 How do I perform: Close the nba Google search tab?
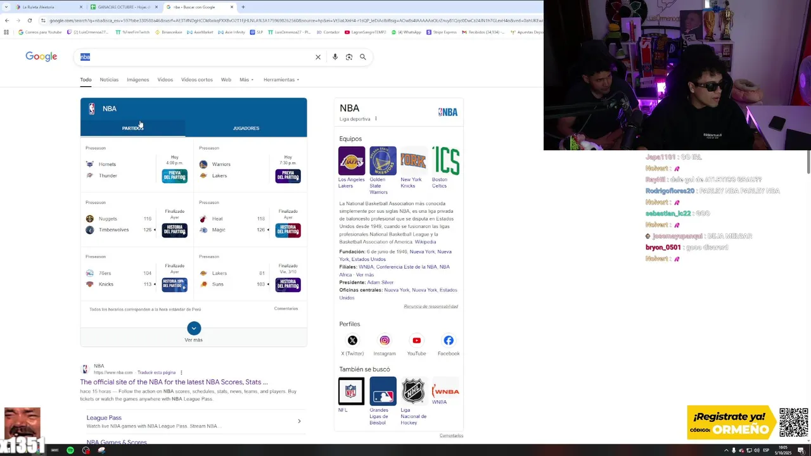232,7
